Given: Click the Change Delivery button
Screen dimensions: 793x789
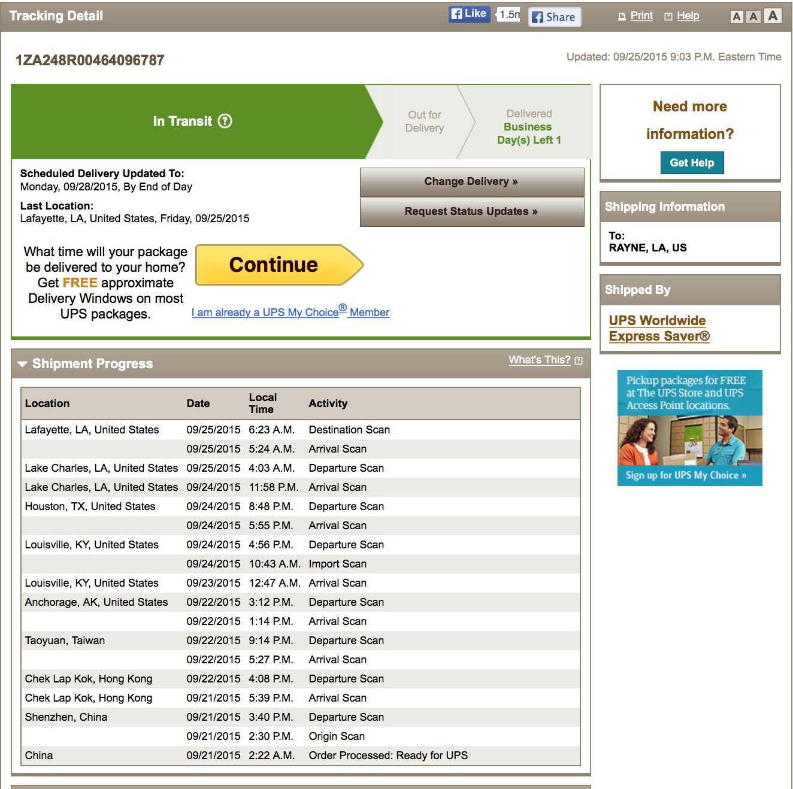Looking at the screenshot, I should 472,182.
